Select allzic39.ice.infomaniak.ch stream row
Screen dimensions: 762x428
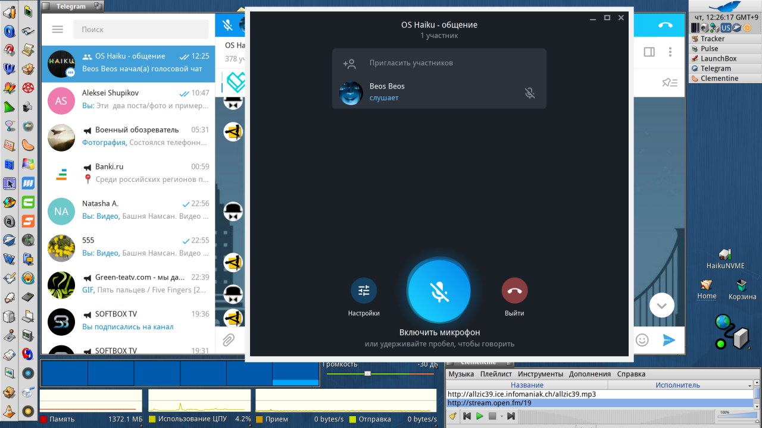point(600,394)
